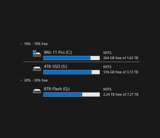Click the NTFS label of 8TB-Flash
Image resolution: width=160 pixels, height=138 pixels.
107,89
